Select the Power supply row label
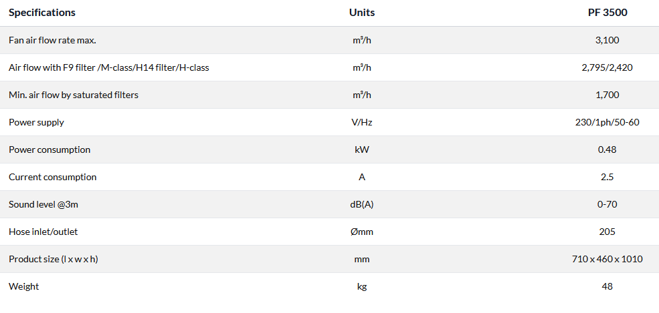The height and width of the screenshot is (313, 659). coord(36,122)
